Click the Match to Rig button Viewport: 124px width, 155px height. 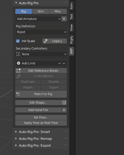pyautogui.click(x=41, y=94)
